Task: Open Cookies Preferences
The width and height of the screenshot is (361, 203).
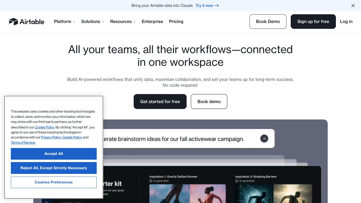Action: [54, 182]
